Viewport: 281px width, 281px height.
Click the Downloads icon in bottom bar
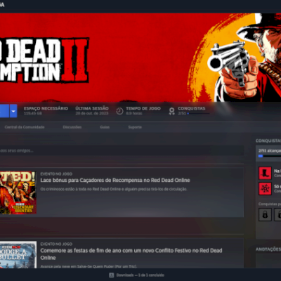coord(112,275)
